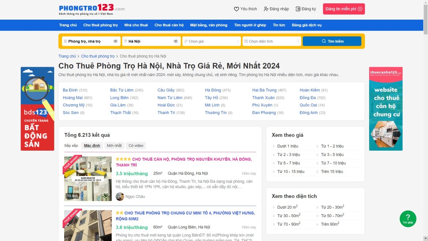Filter by price 'Dưới 1 triệu'
This screenshot has height=241, width=428.
pyautogui.click(x=288, y=146)
